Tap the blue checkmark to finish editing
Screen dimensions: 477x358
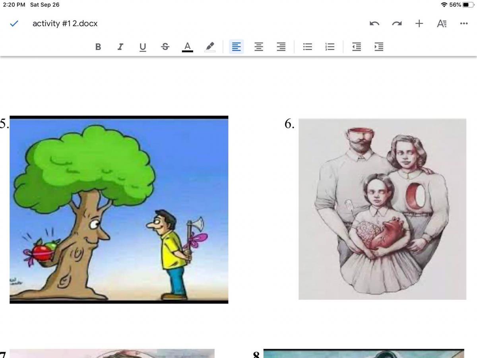14,23
